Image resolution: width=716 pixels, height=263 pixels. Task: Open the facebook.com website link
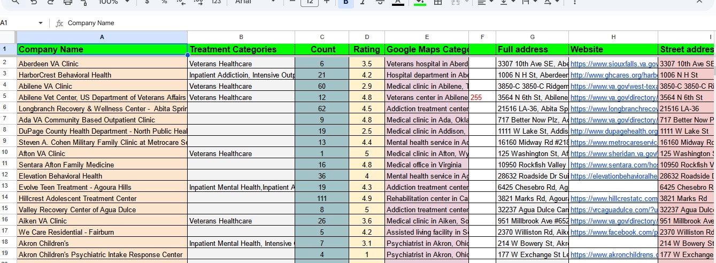click(x=614, y=232)
